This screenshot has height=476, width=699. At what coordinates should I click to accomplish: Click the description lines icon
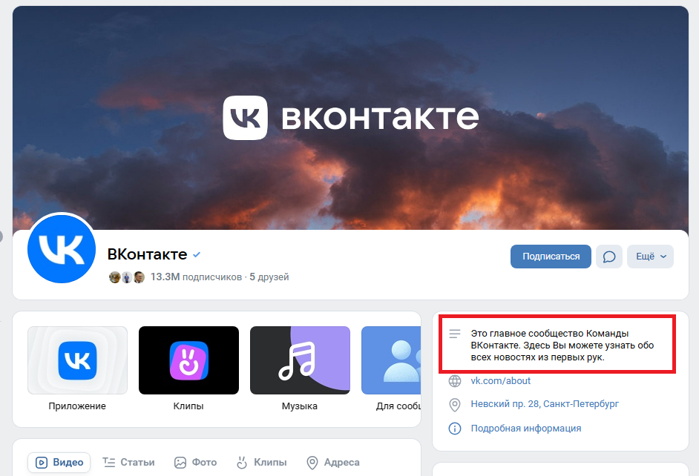click(x=455, y=334)
